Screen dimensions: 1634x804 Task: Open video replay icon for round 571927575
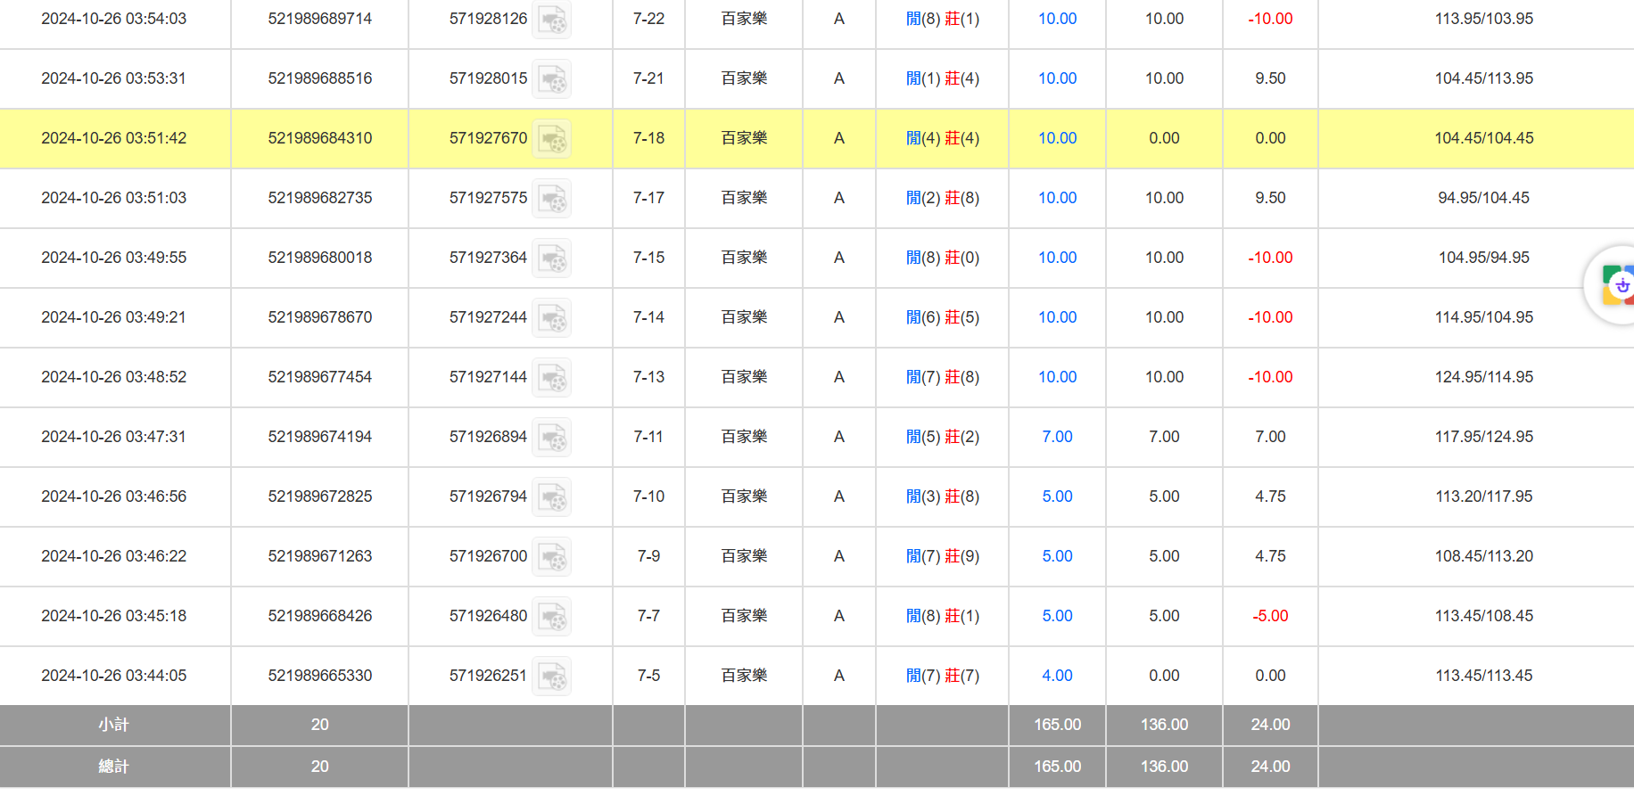point(552,199)
